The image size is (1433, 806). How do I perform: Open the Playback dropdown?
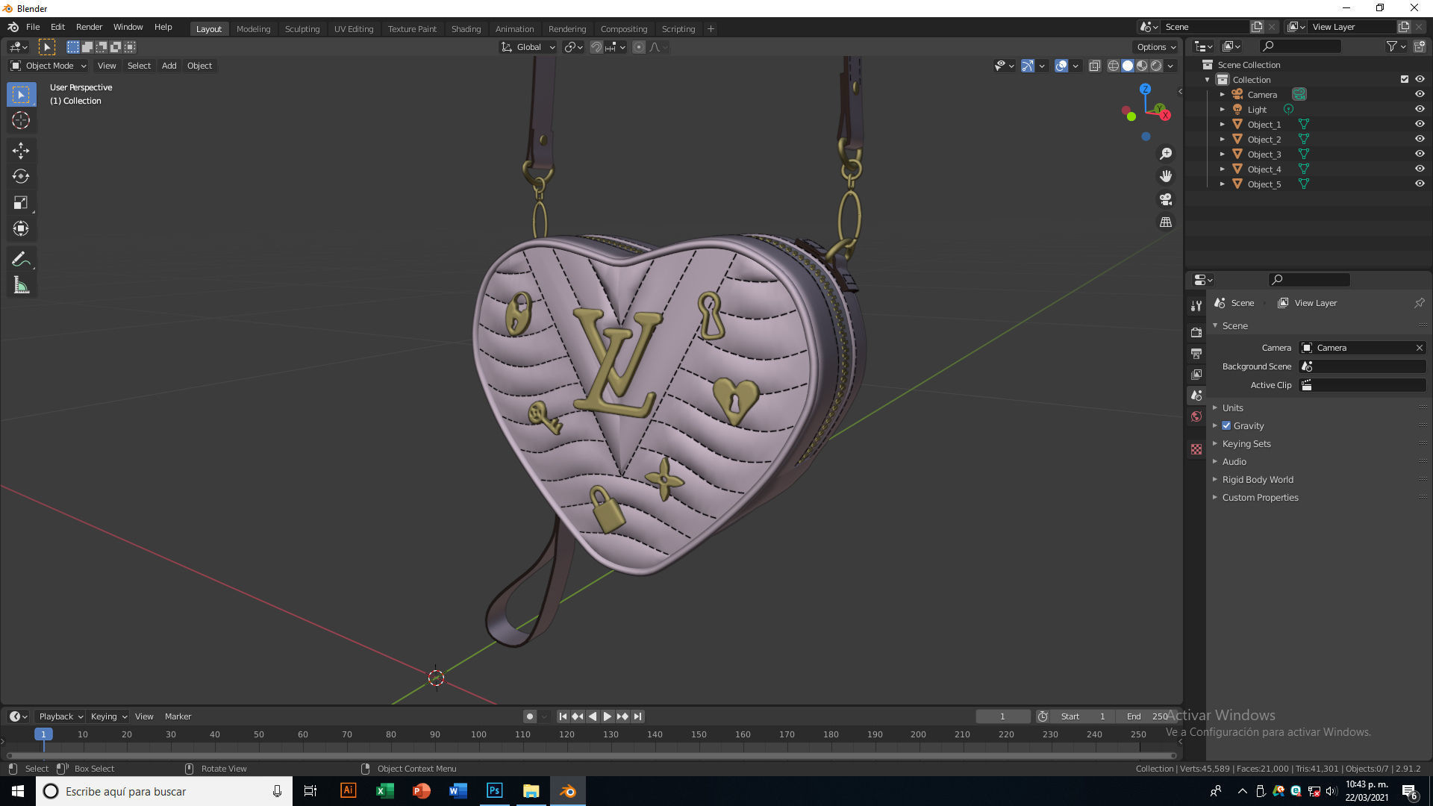click(x=60, y=716)
